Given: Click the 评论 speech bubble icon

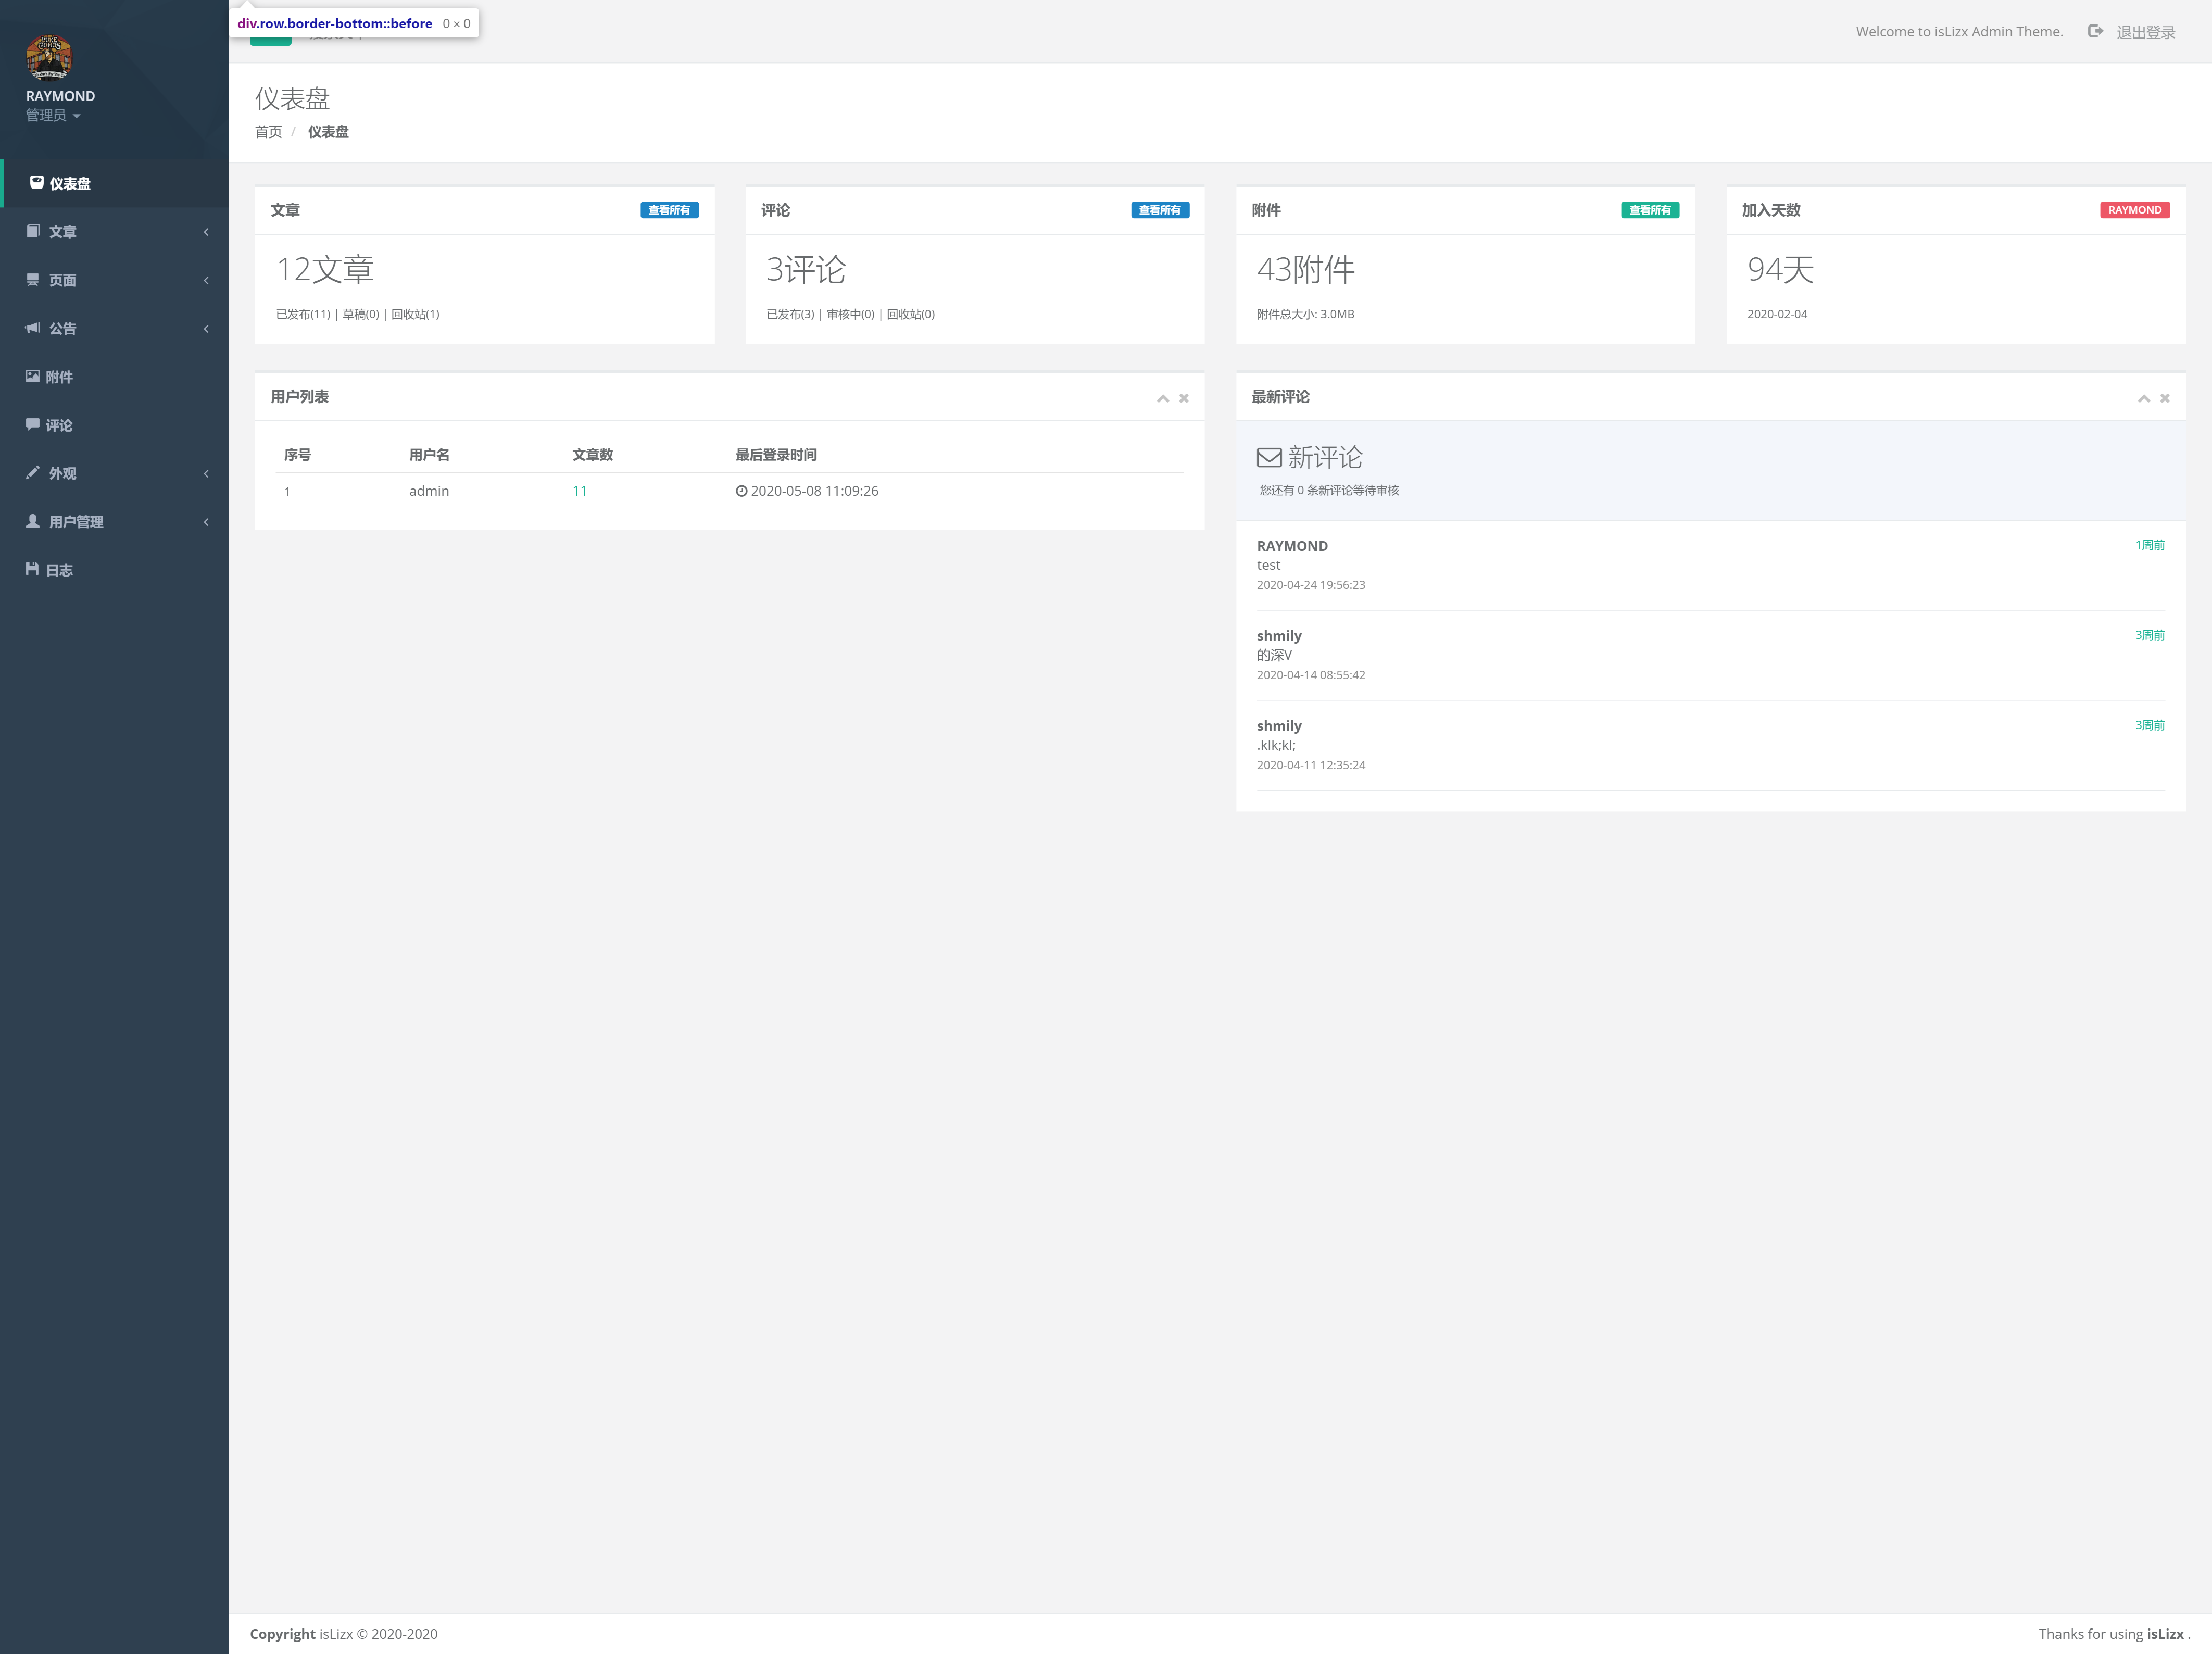Looking at the screenshot, I should click(x=33, y=424).
